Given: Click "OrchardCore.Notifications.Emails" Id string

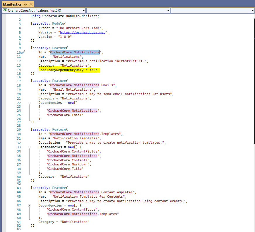Looking at the screenshot, I should [x=82, y=85].
